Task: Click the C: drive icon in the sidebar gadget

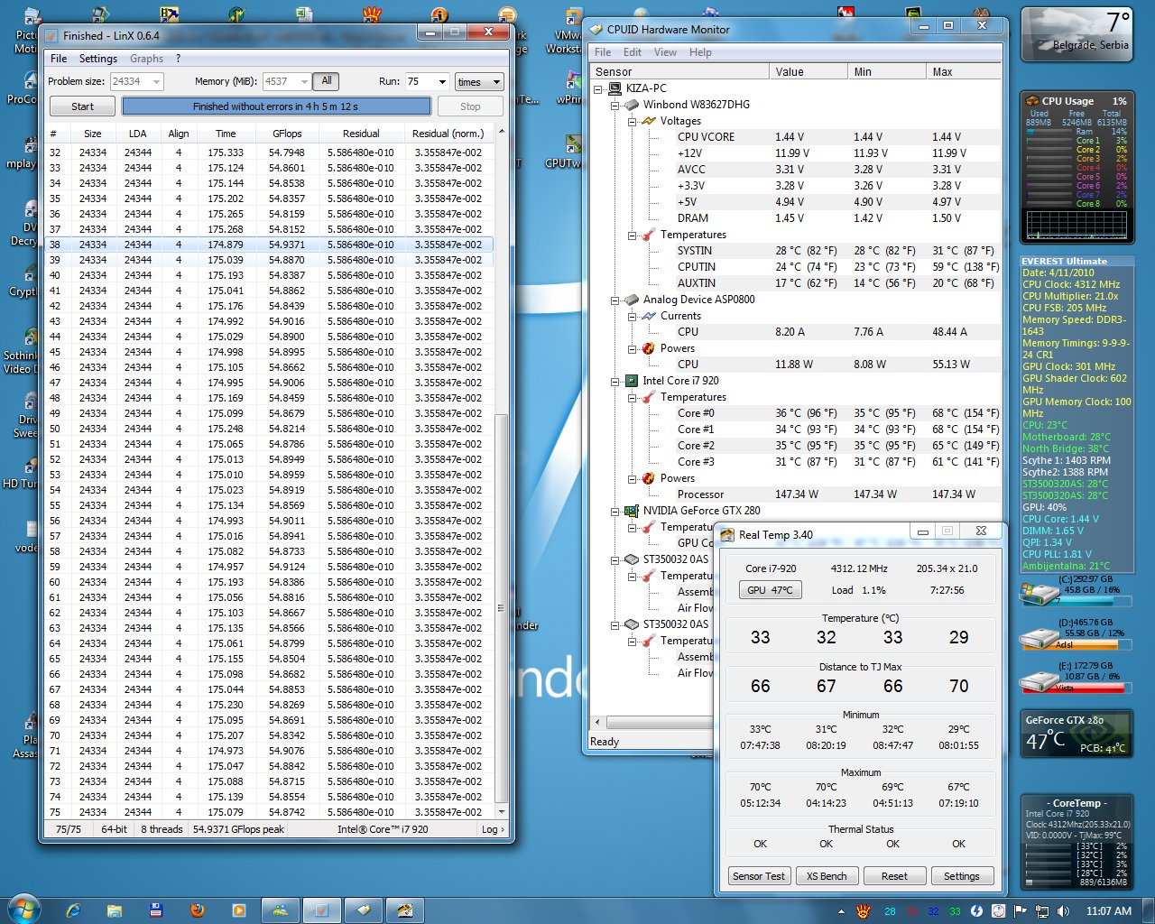Action: (x=1039, y=593)
